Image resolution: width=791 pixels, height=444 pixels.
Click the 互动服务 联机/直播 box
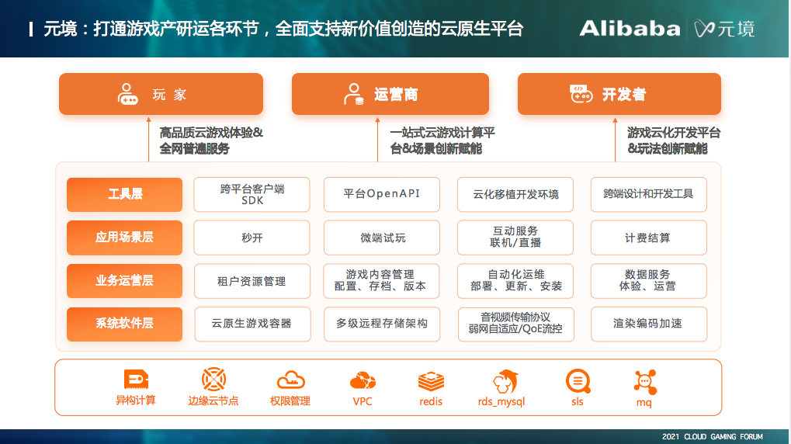(x=515, y=238)
